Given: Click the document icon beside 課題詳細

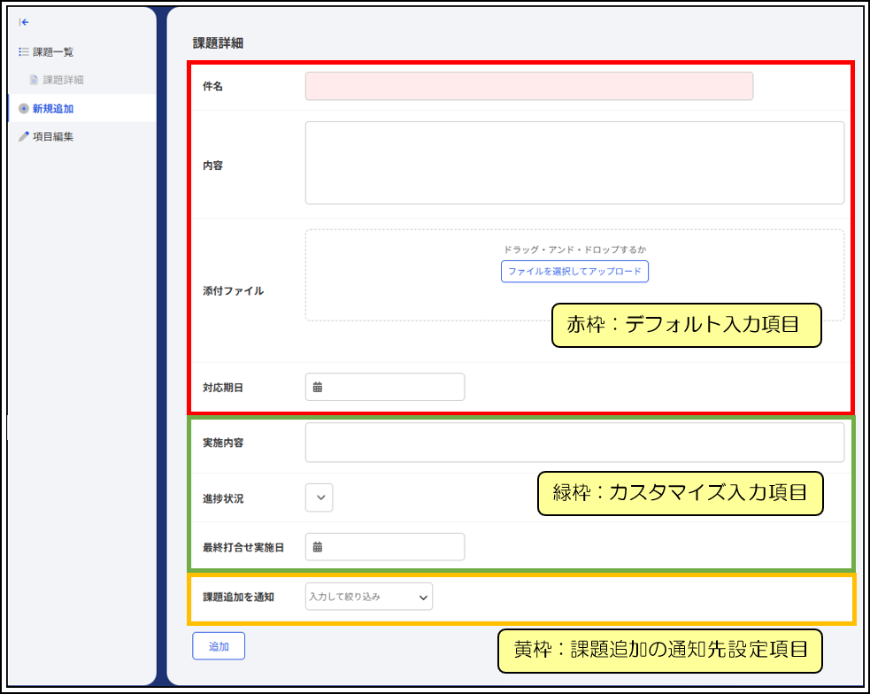Looking at the screenshot, I should (34, 80).
